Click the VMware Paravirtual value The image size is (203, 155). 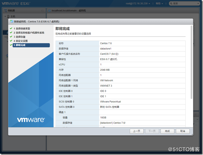tap(110, 102)
